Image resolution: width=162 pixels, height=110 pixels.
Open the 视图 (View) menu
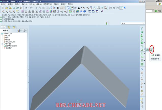click(18, 4)
